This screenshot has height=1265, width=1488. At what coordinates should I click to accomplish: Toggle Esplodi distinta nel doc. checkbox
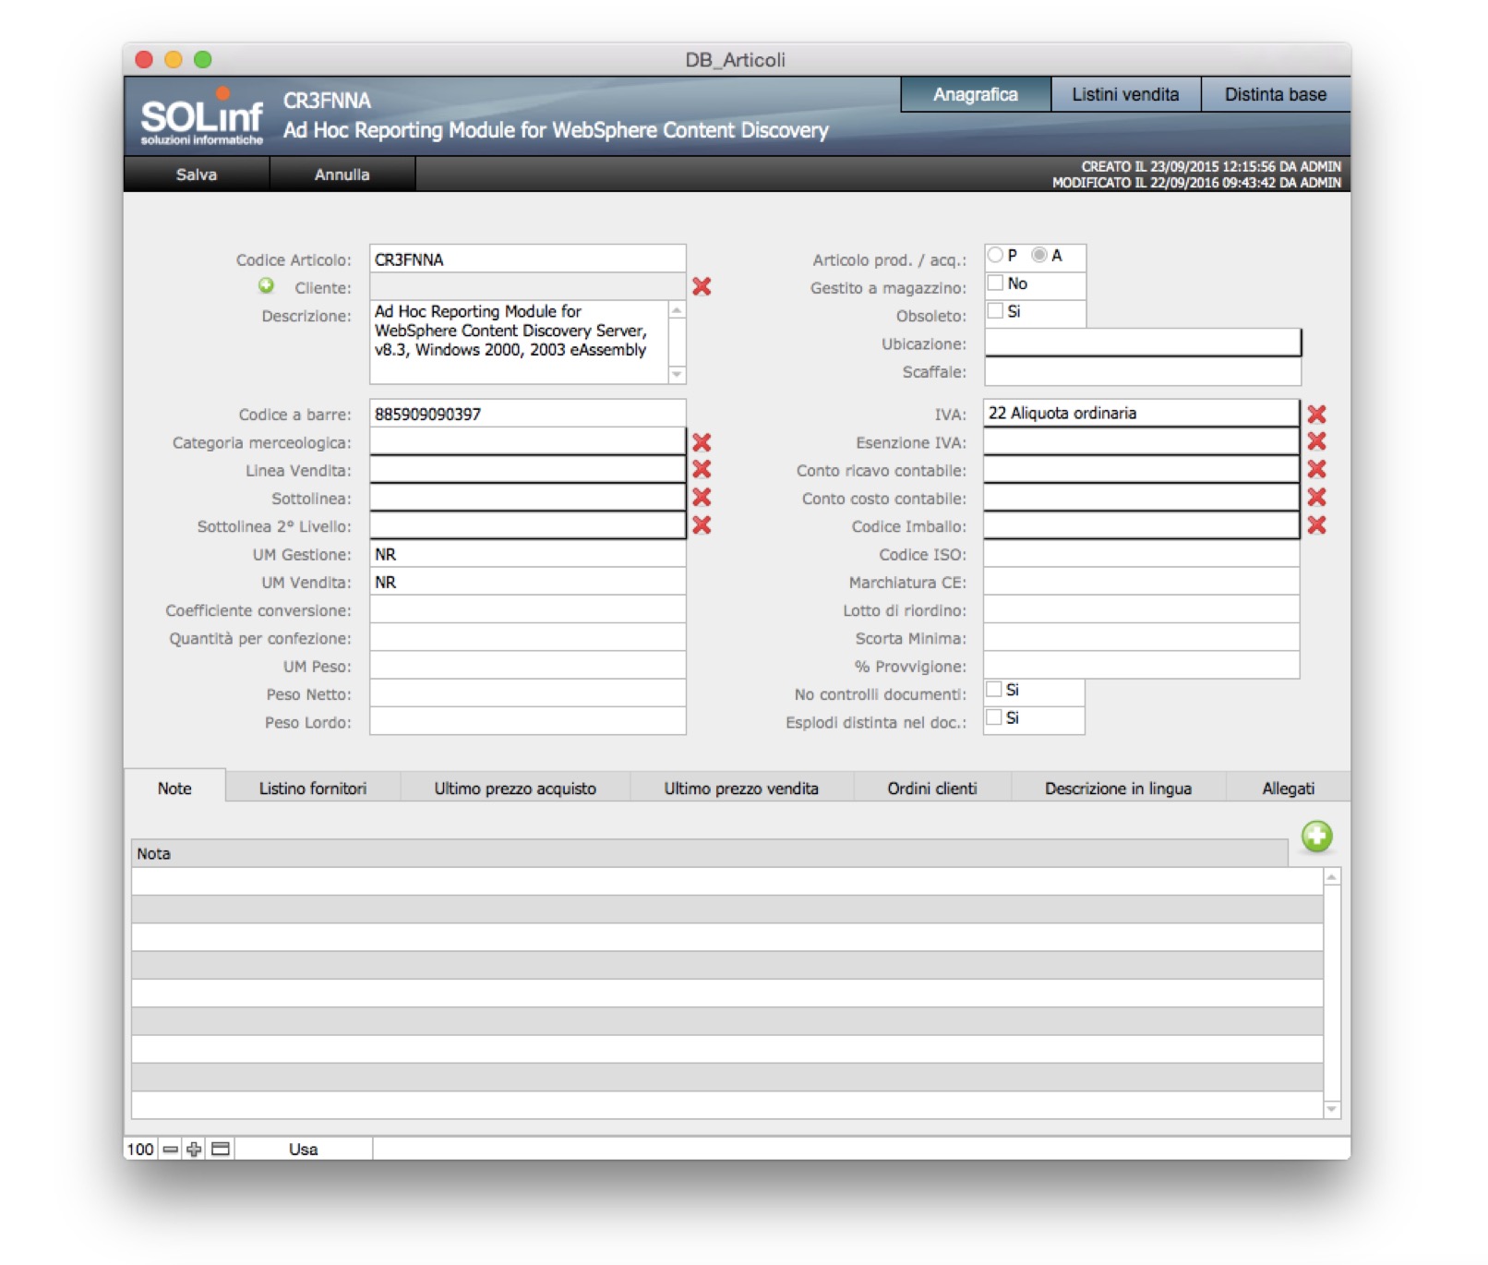[x=994, y=717]
